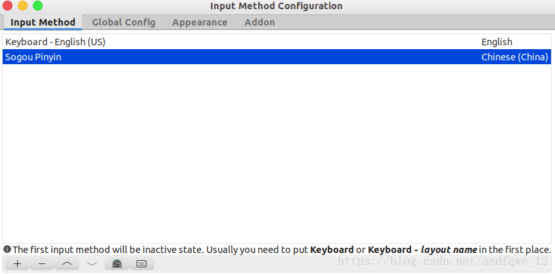
Task: Click the Input Method Configuration title bar
Action: tap(276, 6)
